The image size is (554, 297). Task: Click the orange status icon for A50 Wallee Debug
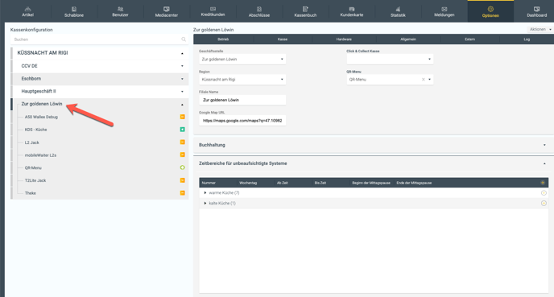coord(182,117)
